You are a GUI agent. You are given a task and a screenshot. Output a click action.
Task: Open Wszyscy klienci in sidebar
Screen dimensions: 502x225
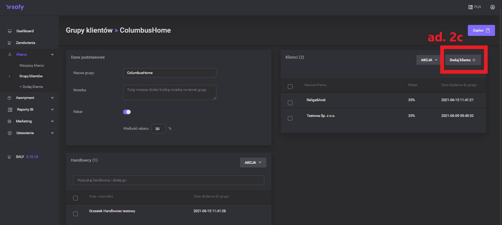coord(32,66)
